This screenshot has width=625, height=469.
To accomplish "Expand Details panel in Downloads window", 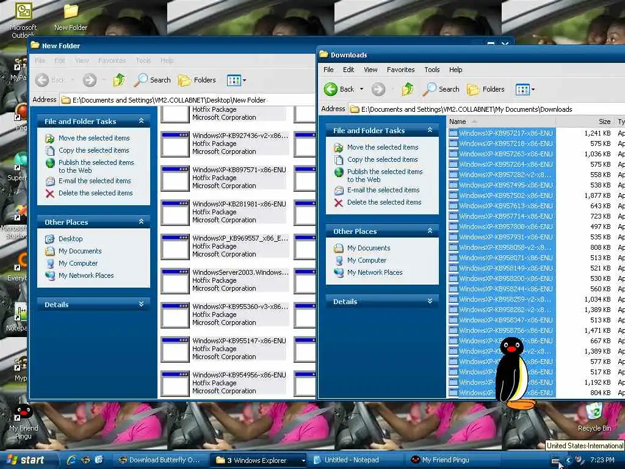I will (430, 301).
